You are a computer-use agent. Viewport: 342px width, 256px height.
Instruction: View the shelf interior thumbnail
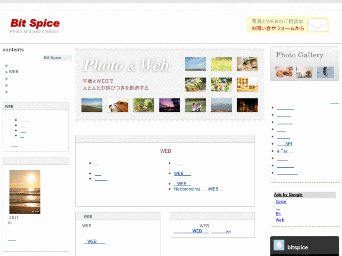(x=247, y=85)
